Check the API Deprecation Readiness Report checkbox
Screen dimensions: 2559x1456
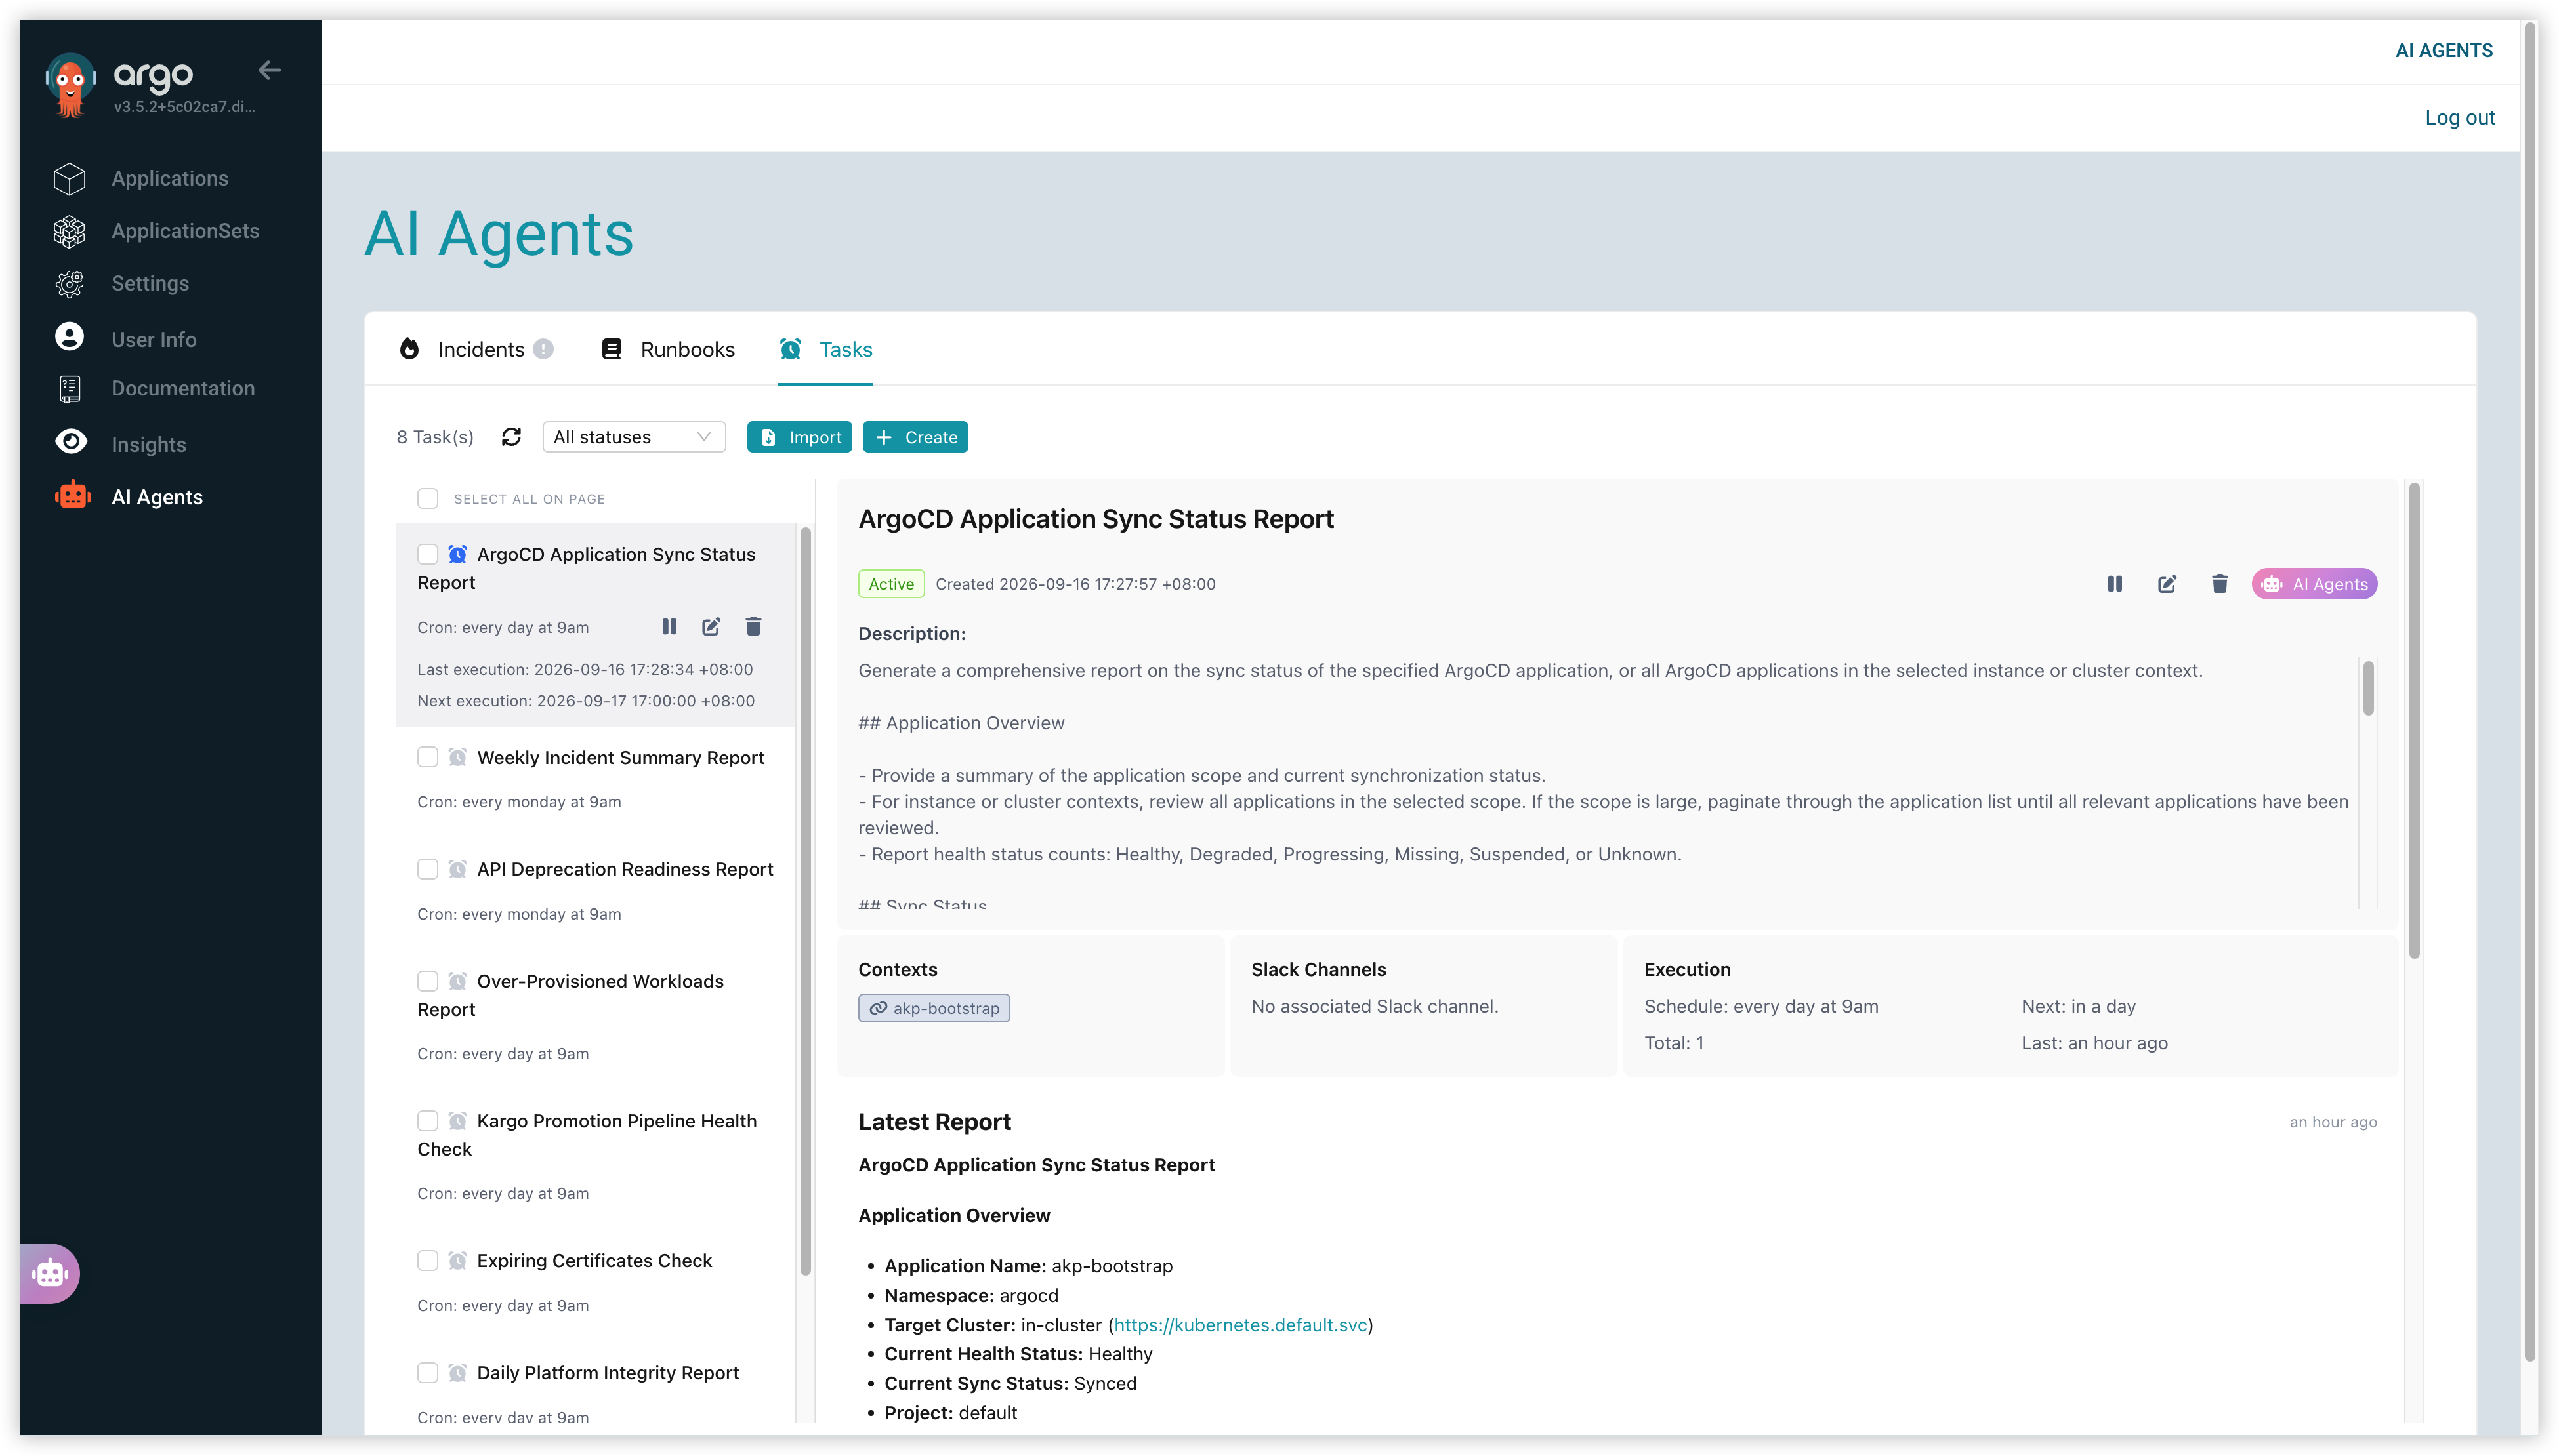pos(427,869)
